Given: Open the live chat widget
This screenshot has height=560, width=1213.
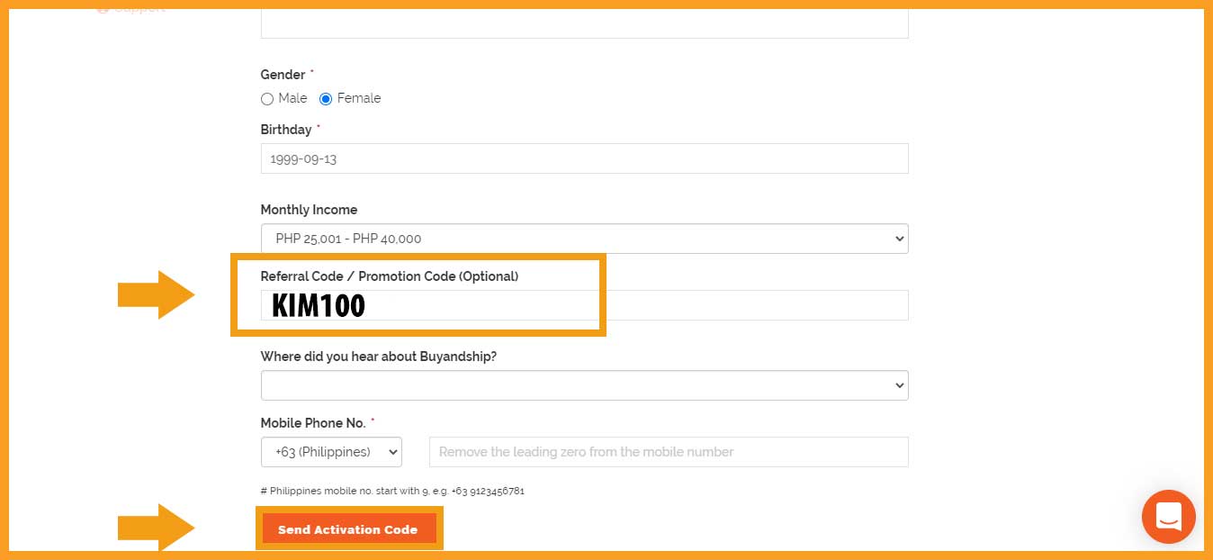Looking at the screenshot, I should [x=1168, y=517].
